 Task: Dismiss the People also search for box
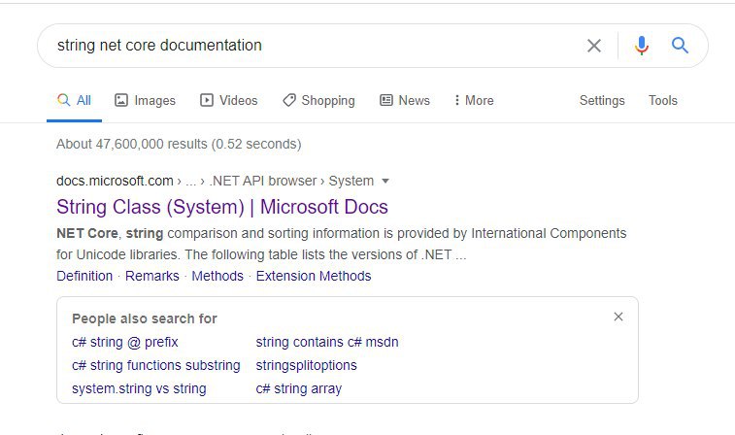(618, 317)
